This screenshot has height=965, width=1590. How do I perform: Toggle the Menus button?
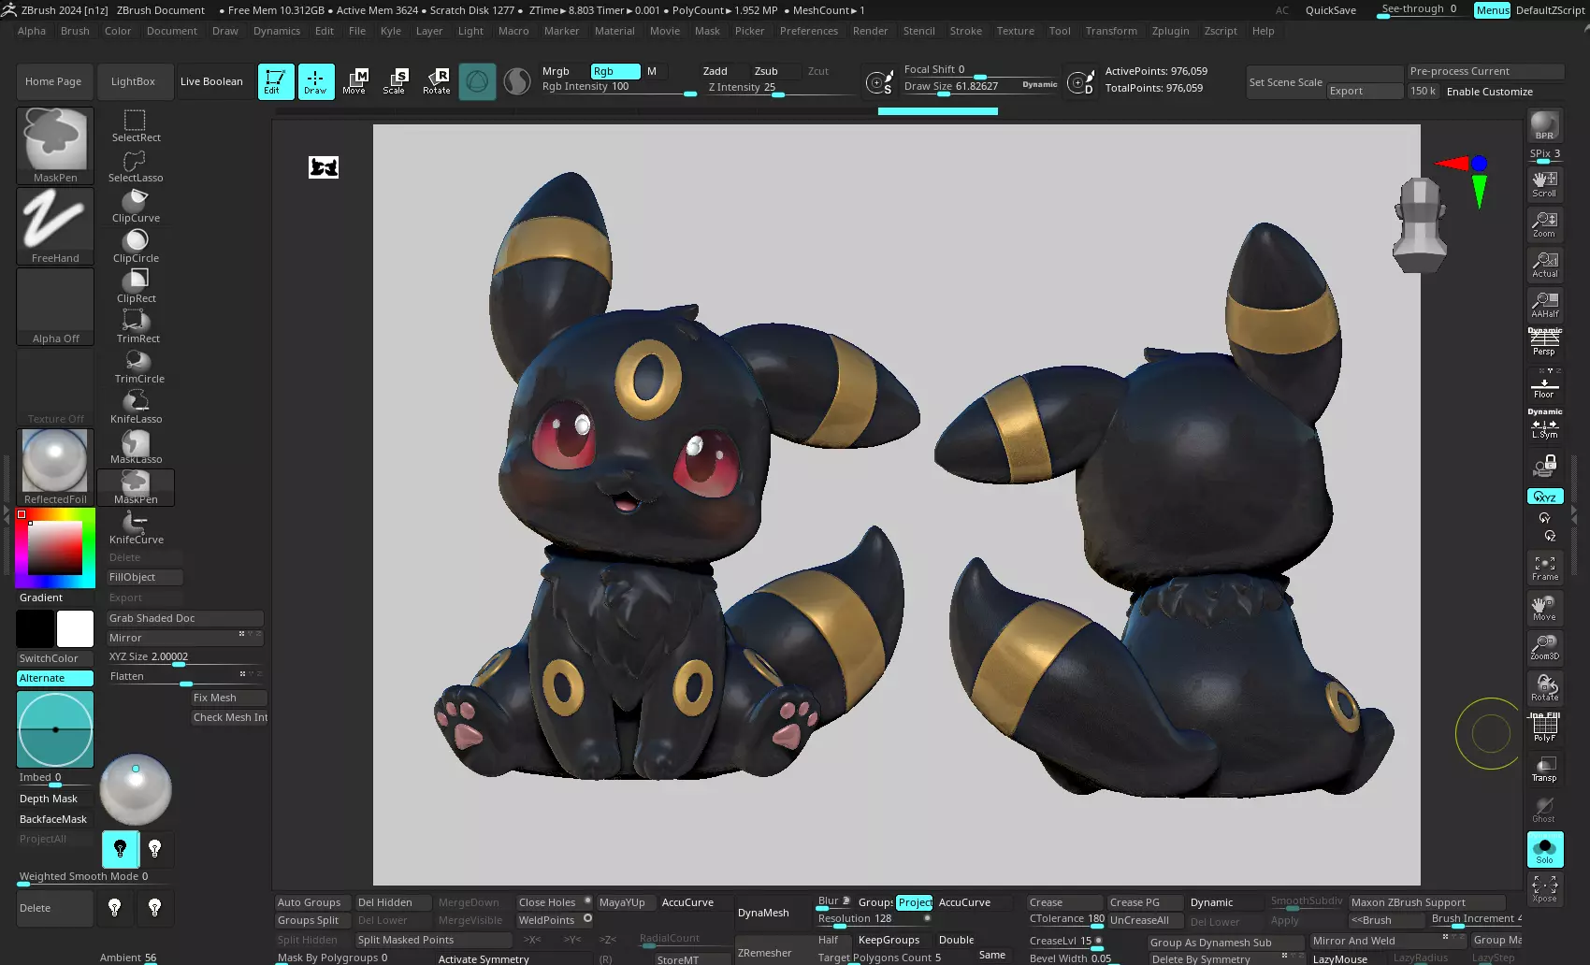pyautogui.click(x=1492, y=10)
